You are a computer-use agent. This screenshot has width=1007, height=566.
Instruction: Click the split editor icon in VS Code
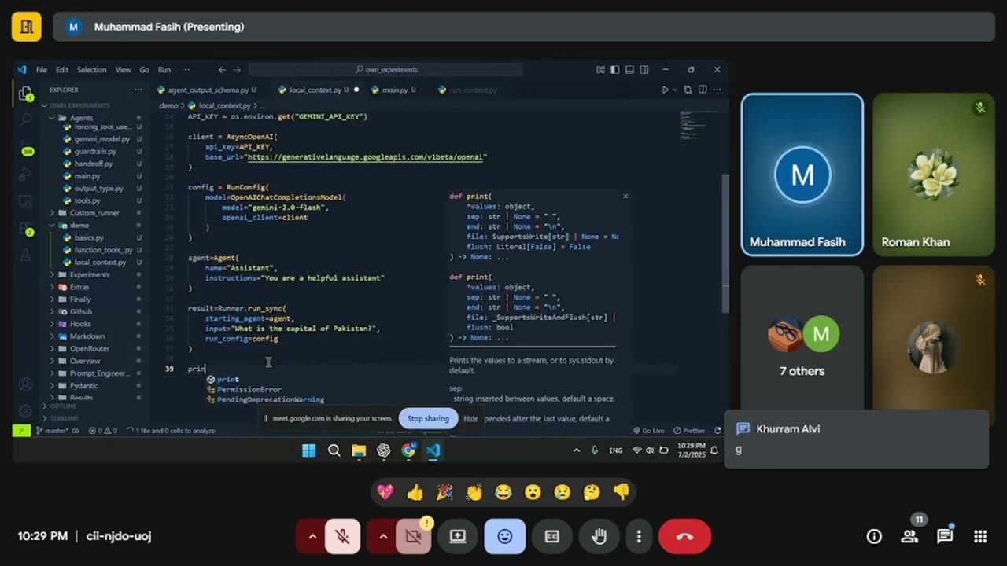tap(703, 90)
